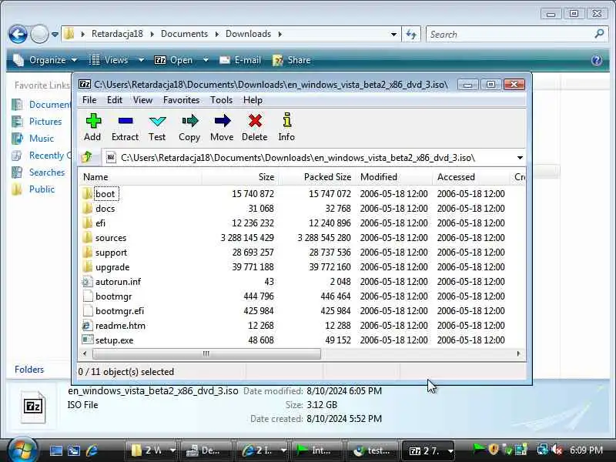Select the docs folder

tap(105, 209)
